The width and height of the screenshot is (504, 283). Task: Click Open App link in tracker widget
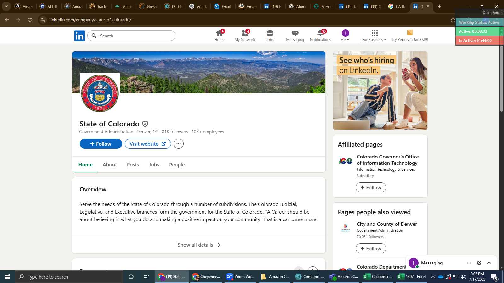(x=492, y=13)
